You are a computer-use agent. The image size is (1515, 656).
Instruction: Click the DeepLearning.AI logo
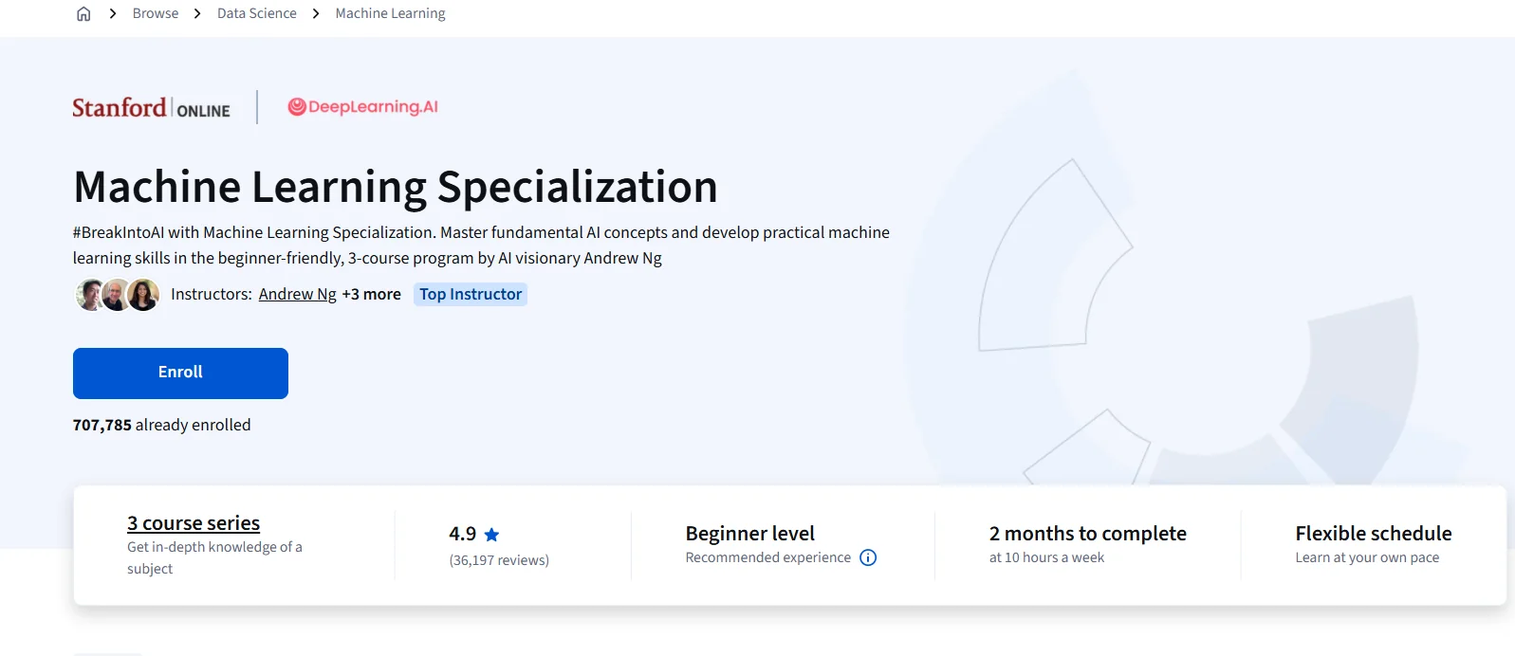(363, 107)
